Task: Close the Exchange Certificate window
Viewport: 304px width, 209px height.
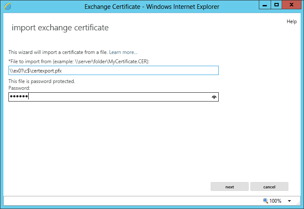Action: click(291, 5)
